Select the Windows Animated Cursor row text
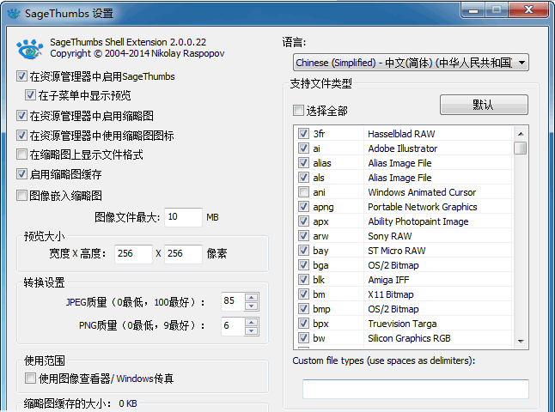This screenshot has height=412, width=555. (x=422, y=192)
